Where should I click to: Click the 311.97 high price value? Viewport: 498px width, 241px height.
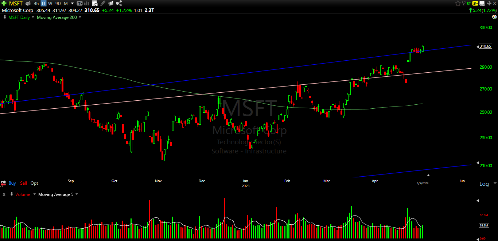coord(59,10)
